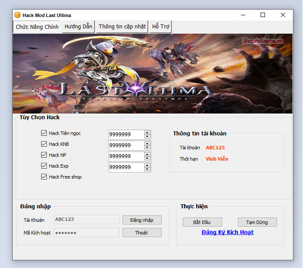Minimize the Hack Mod Last Ultima window
The height and width of the screenshot is (269, 303).
pyautogui.click(x=243, y=15)
